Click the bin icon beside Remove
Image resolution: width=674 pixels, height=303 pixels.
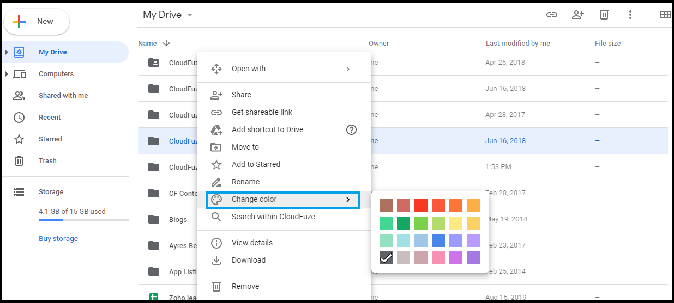[216, 286]
